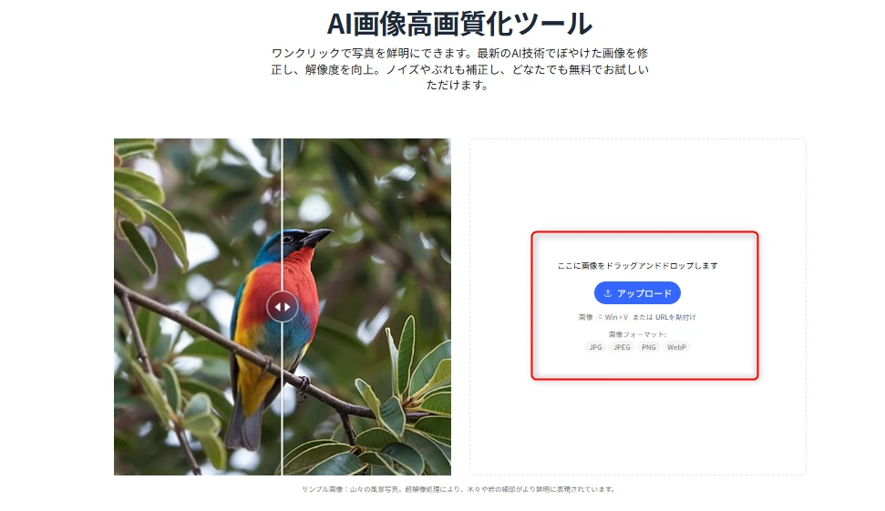The width and height of the screenshot is (885, 511).
Task: Click the 画像フォーマット label
Action: click(637, 334)
